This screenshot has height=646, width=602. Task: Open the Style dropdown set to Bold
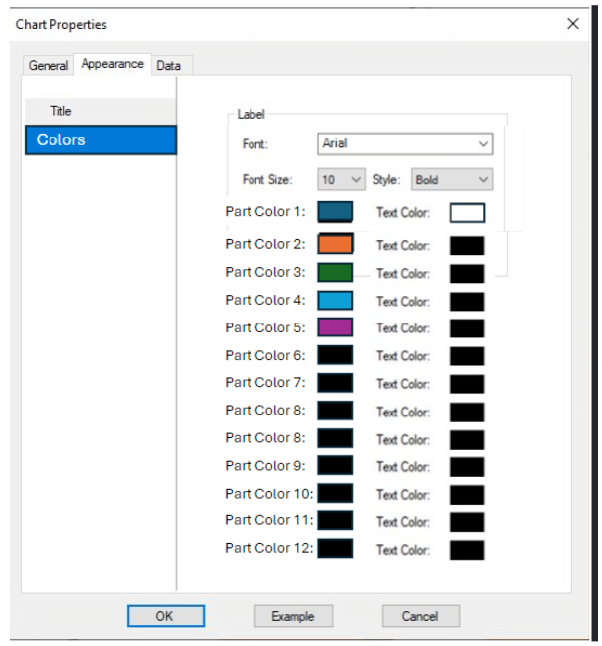[x=451, y=180]
